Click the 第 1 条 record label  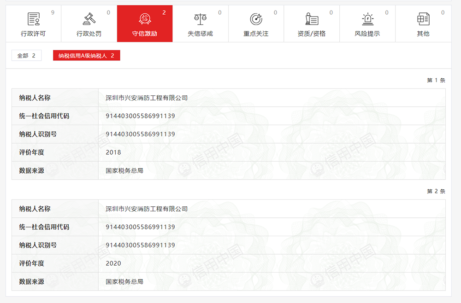point(436,81)
